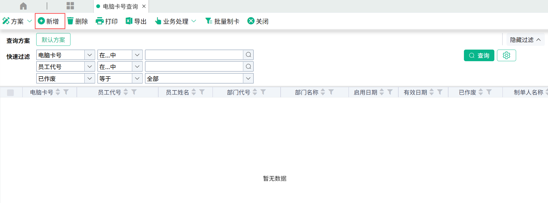548x203 pixels.
Task: Click the 员工代号 filter input field
Action: click(194, 67)
